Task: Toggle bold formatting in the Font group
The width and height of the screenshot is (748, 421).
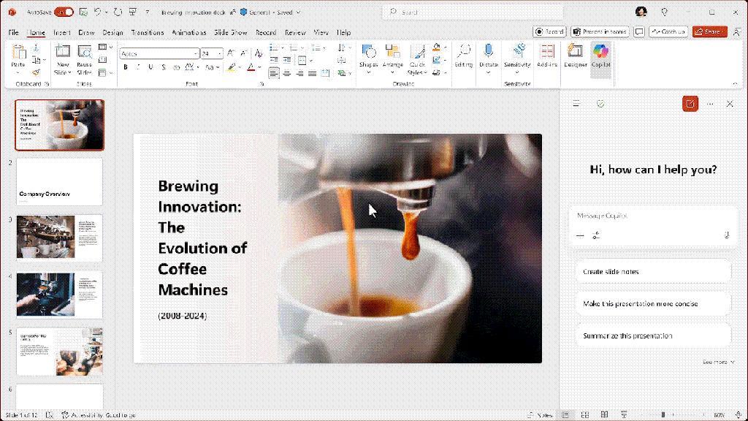Action: pos(126,67)
